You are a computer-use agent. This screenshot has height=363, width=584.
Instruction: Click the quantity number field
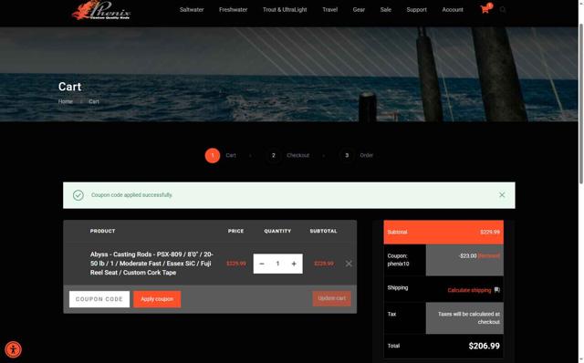(x=277, y=264)
